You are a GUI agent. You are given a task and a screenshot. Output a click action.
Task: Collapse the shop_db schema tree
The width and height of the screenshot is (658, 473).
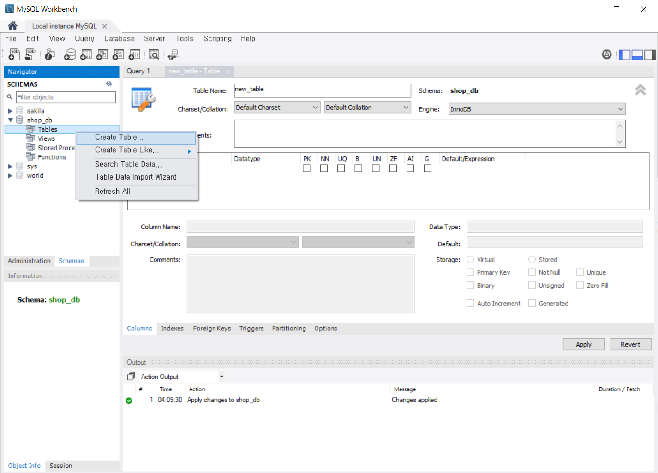pos(10,120)
